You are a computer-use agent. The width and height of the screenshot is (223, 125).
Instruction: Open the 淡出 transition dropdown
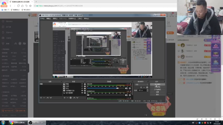[x=142, y=84]
